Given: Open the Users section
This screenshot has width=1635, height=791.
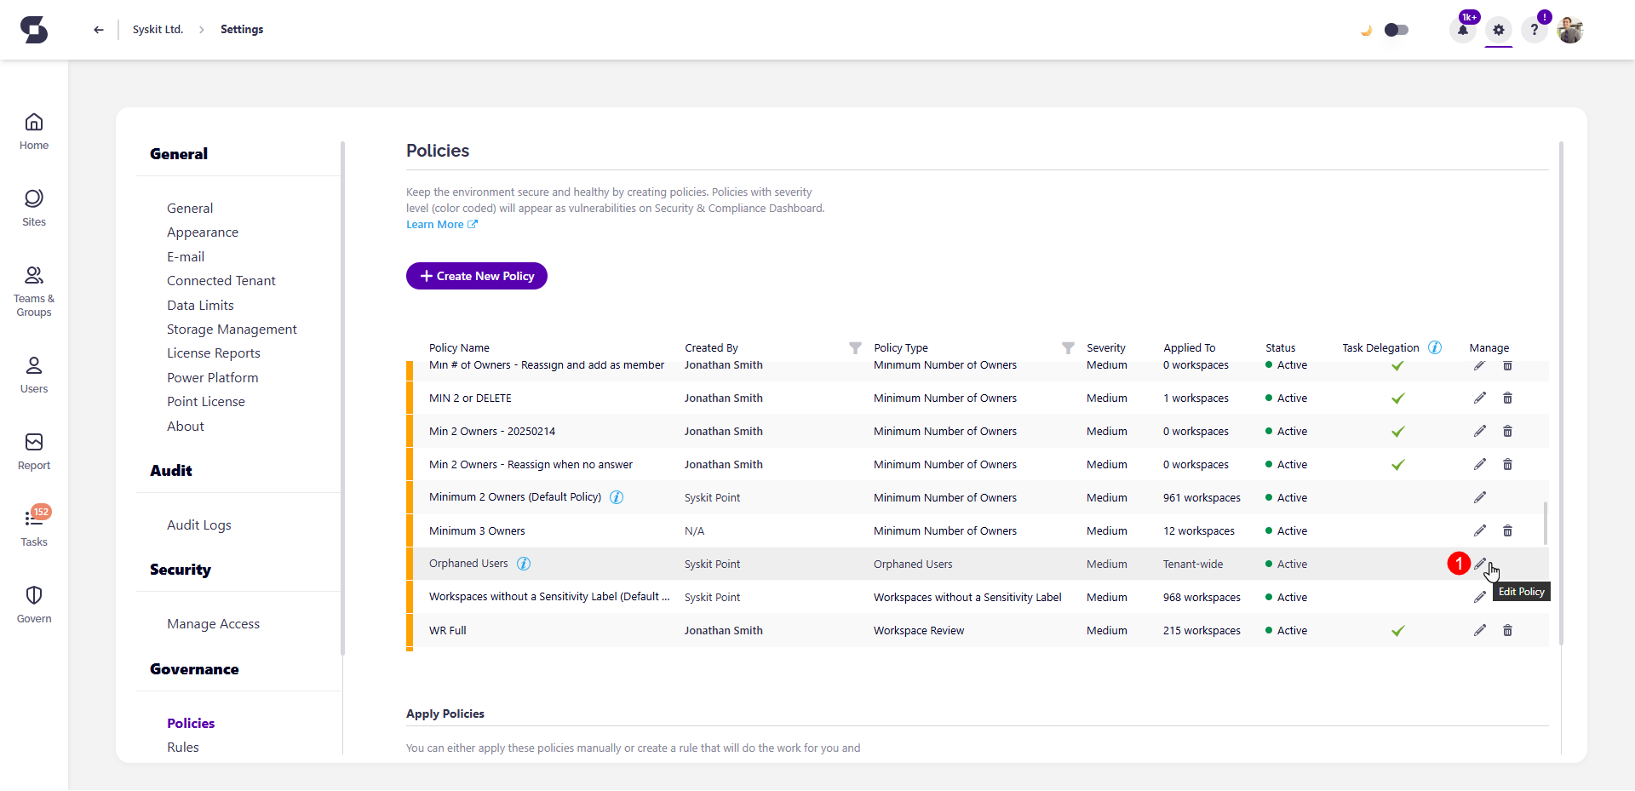Looking at the screenshot, I should click(x=34, y=373).
